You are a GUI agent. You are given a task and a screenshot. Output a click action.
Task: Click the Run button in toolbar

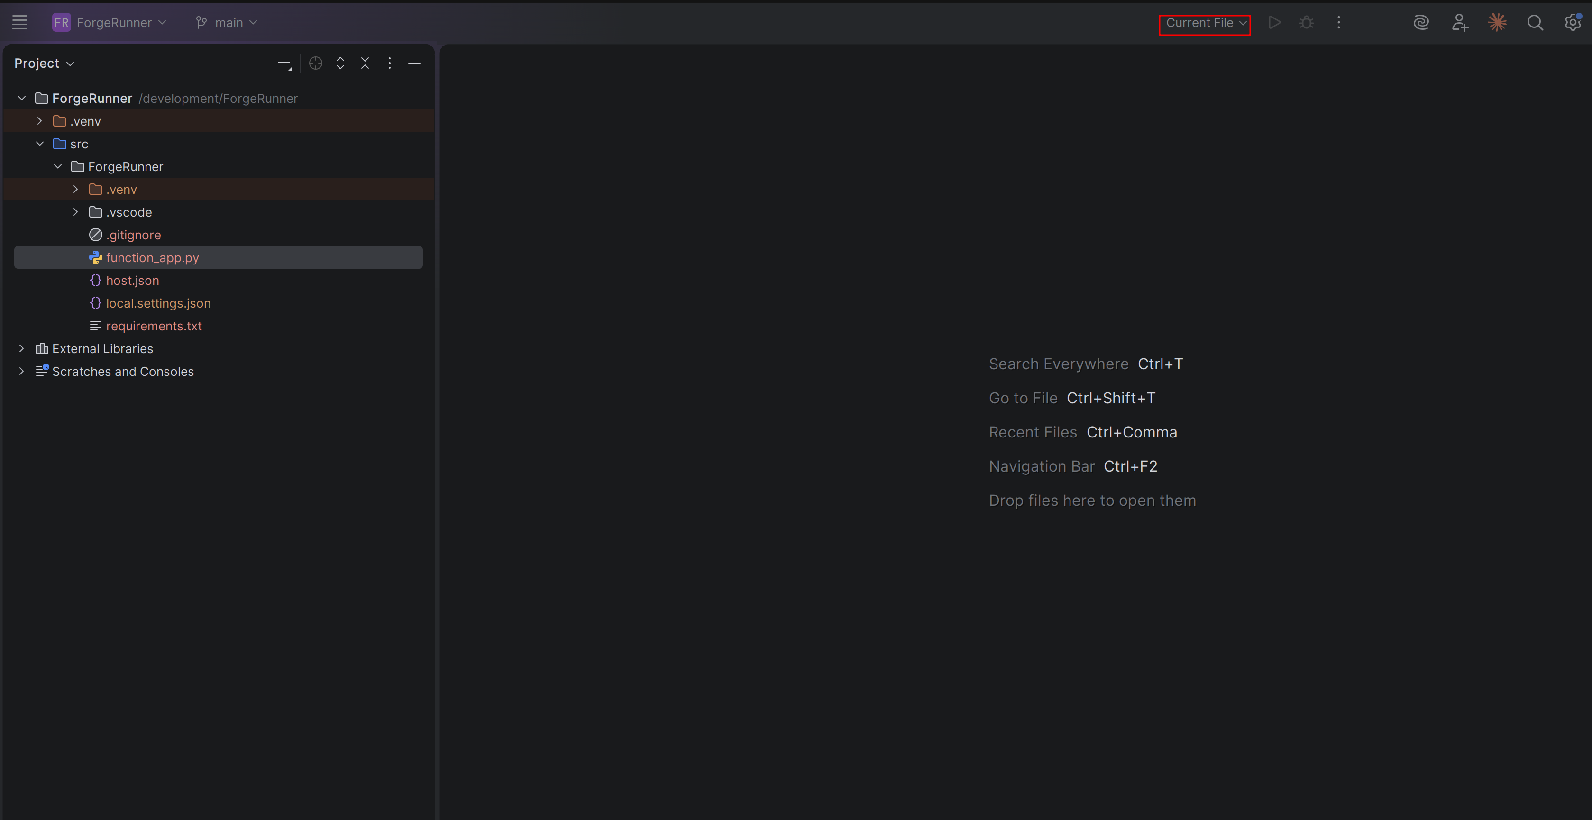pyautogui.click(x=1274, y=23)
